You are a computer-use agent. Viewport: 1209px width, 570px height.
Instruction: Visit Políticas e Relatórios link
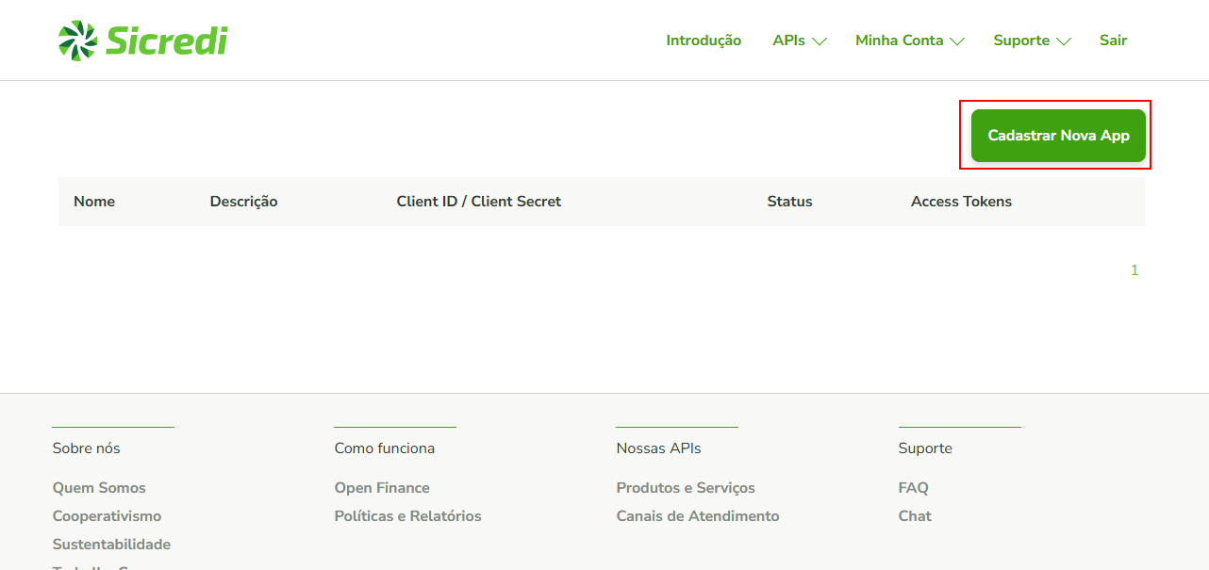[407, 516]
